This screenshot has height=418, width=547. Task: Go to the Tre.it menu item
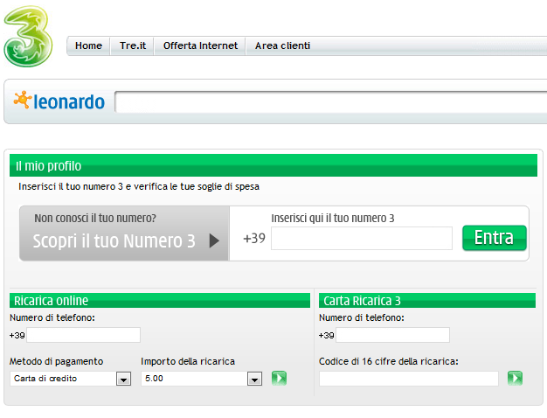[133, 45]
